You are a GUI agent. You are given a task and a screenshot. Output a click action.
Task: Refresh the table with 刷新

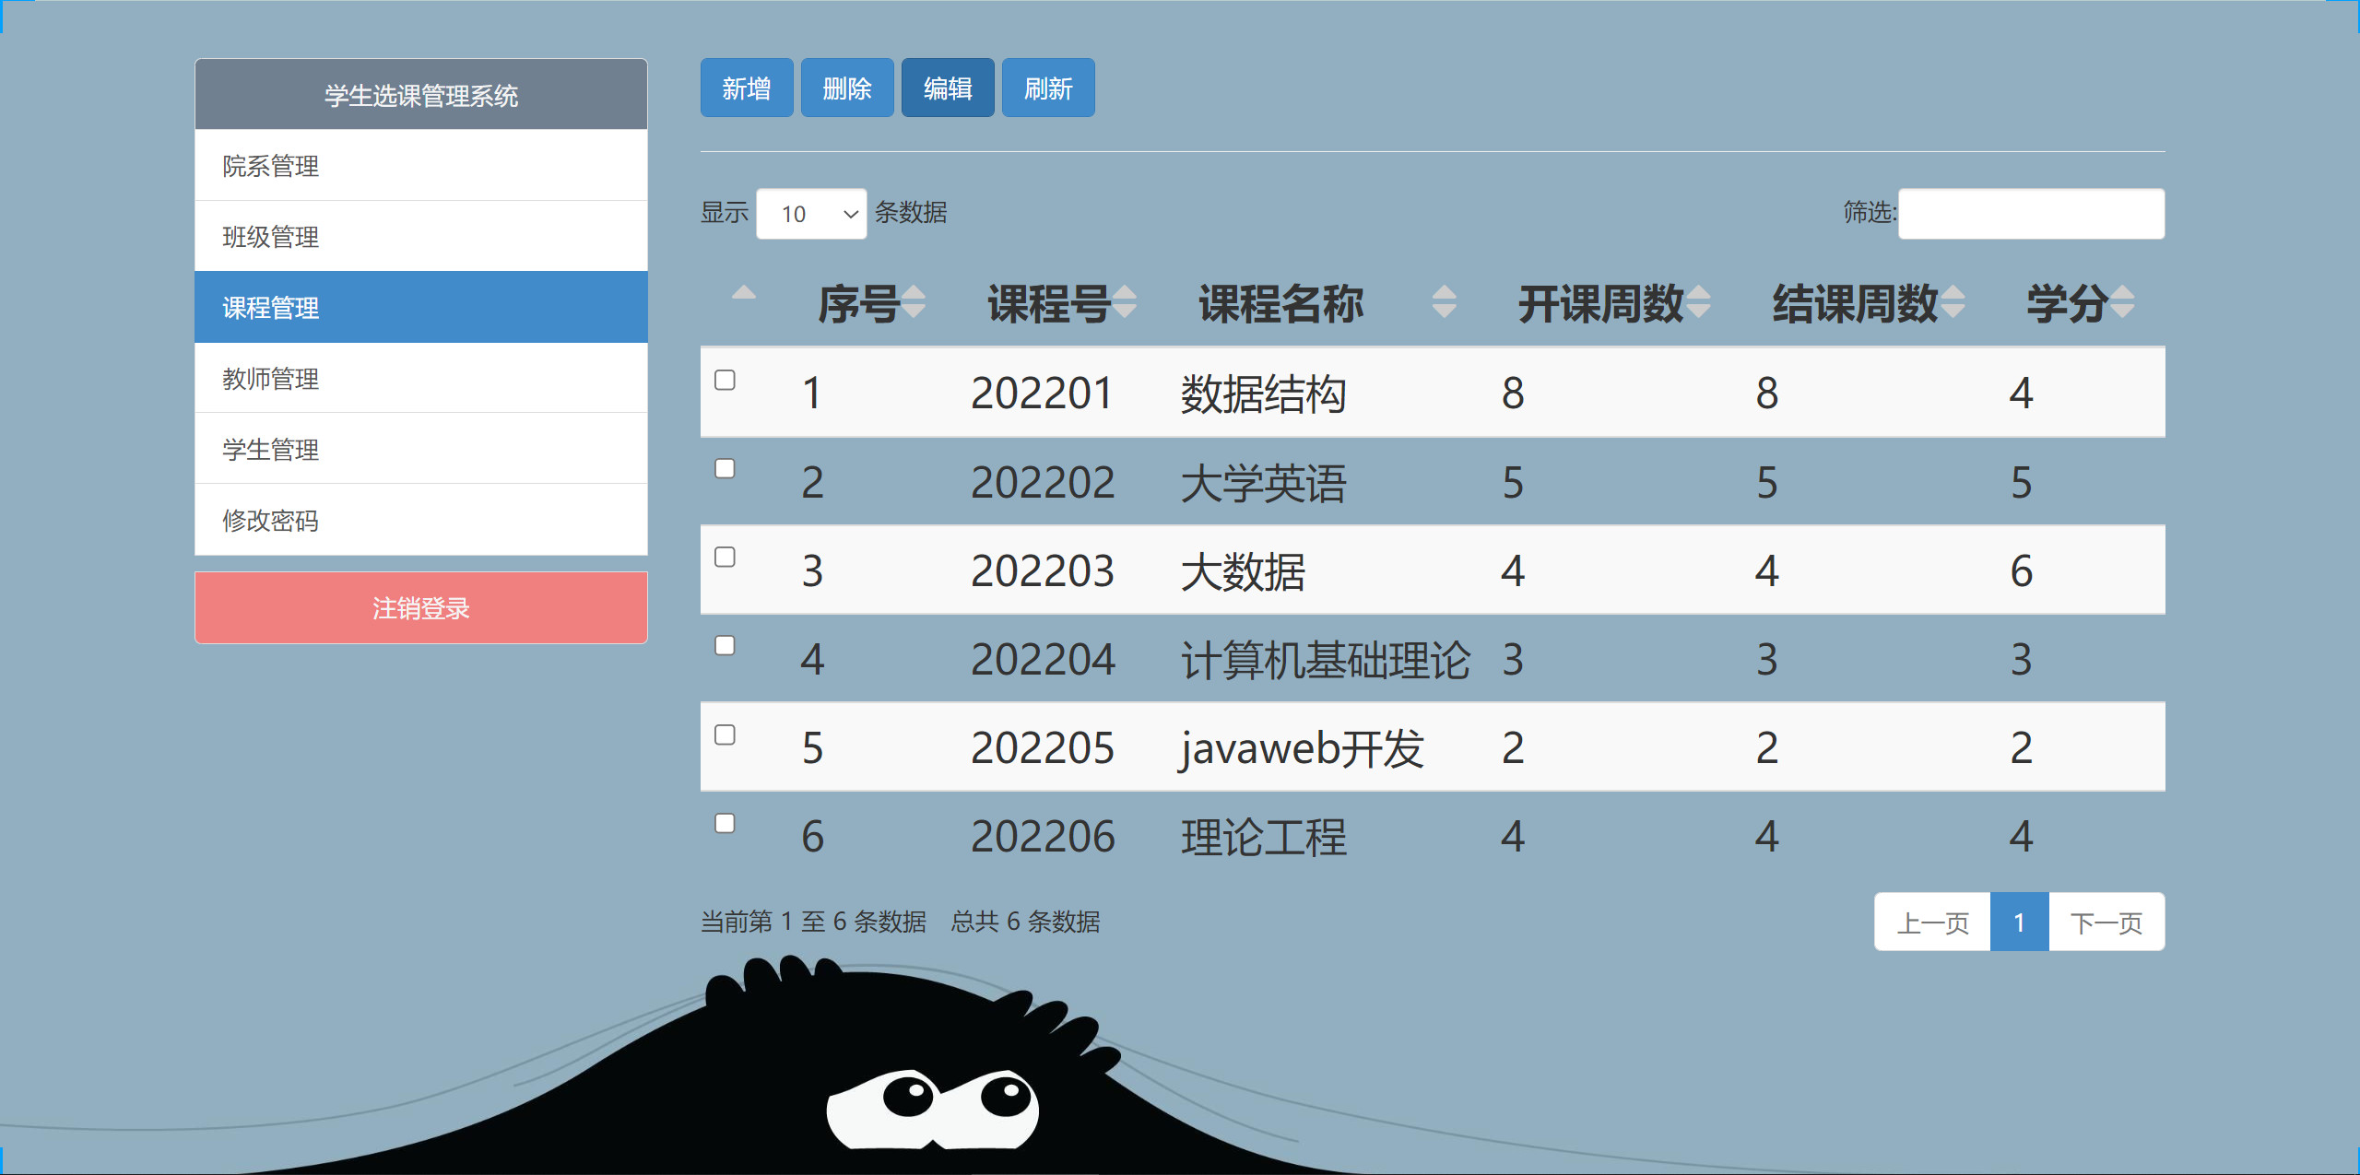pyautogui.click(x=1048, y=88)
